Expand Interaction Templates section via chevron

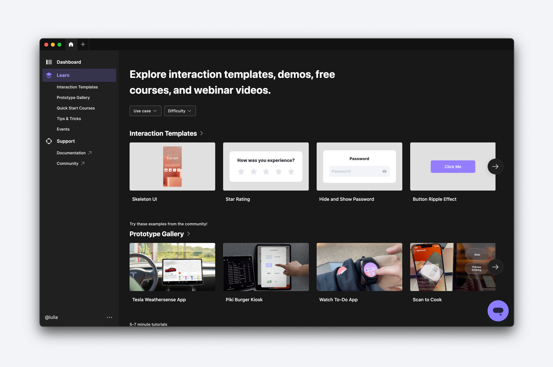click(x=202, y=133)
